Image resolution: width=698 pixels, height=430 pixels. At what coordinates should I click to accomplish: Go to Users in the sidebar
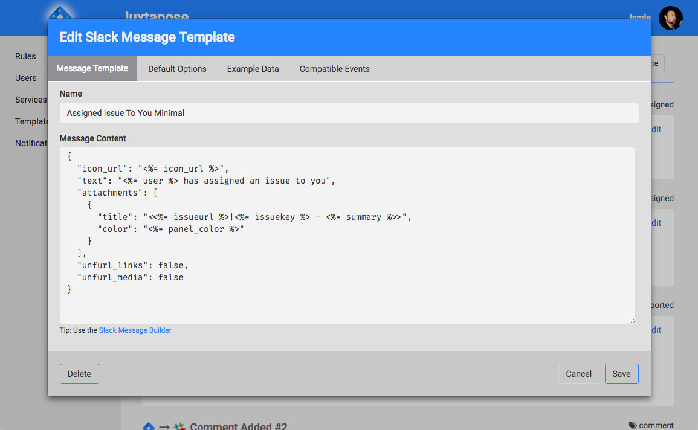[26, 79]
